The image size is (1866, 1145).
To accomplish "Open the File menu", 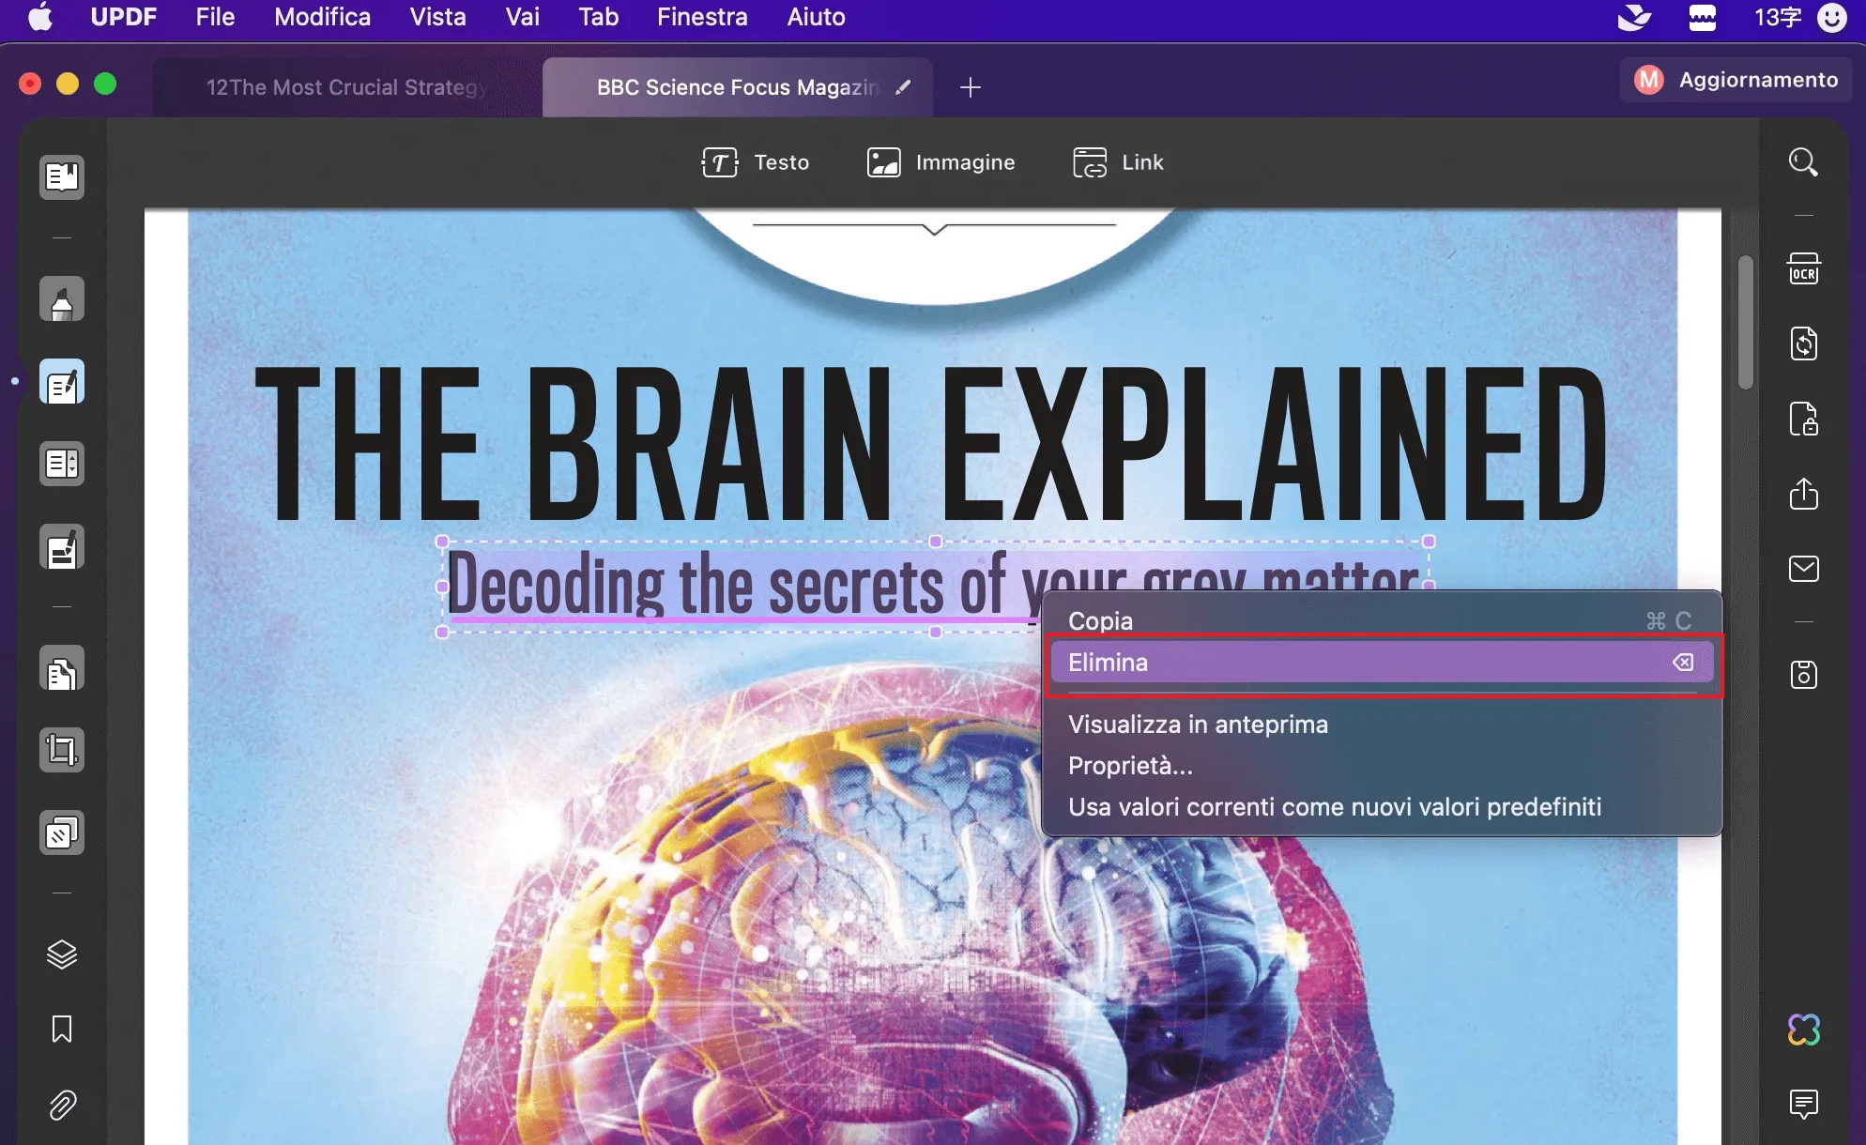I will [215, 18].
